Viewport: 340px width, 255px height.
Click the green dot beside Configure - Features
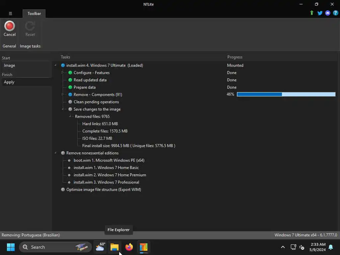[70, 73]
